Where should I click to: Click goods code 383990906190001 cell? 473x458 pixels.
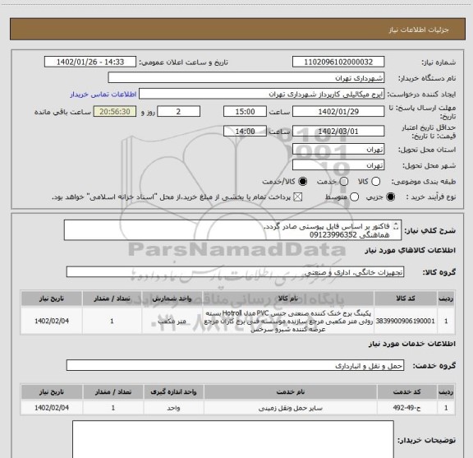pyautogui.click(x=405, y=321)
